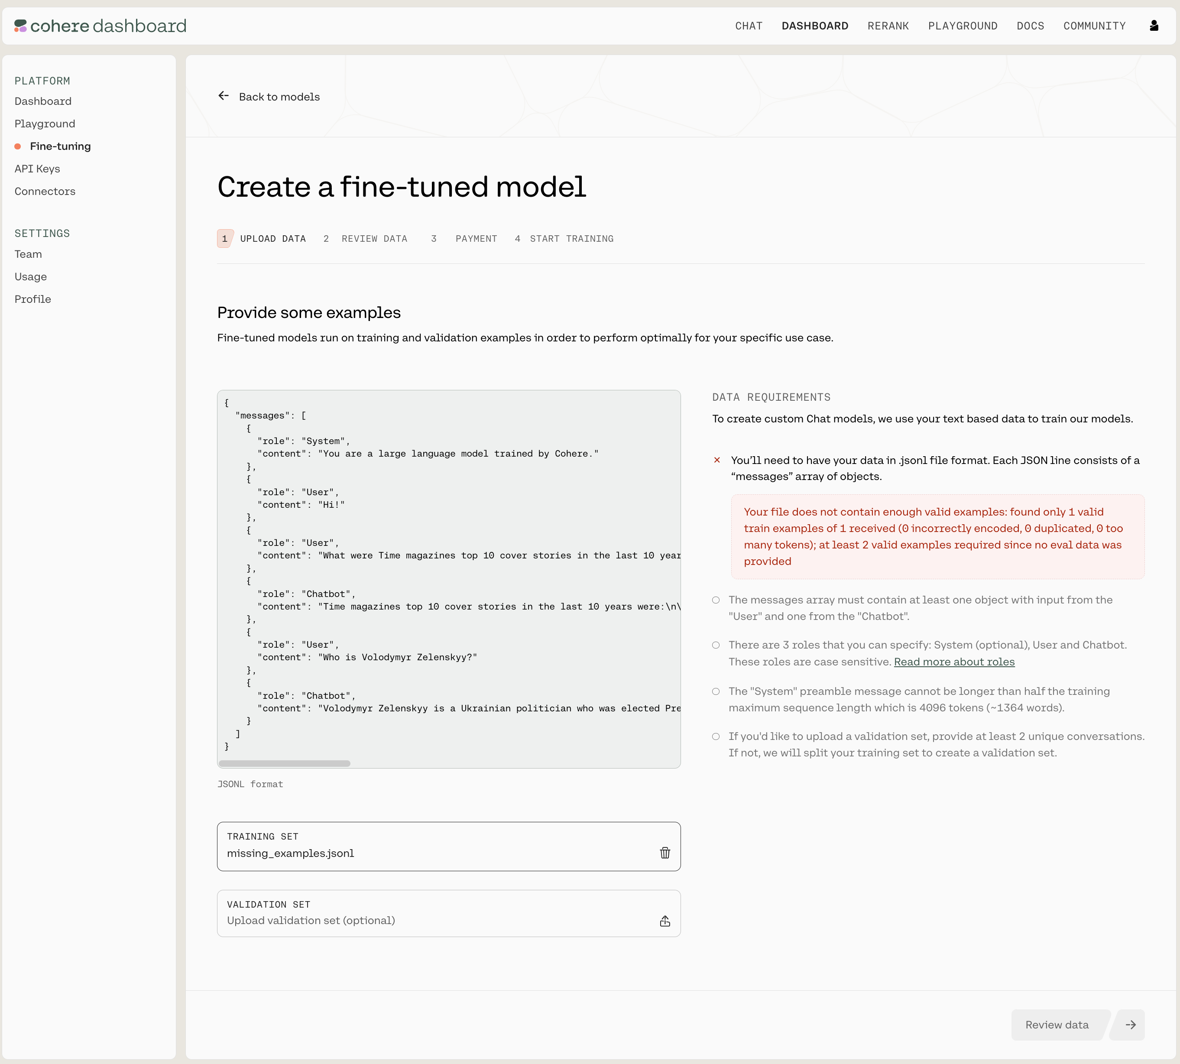The width and height of the screenshot is (1180, 1064).
Task: Click the validation set upload icon
Action: [665, 921]
